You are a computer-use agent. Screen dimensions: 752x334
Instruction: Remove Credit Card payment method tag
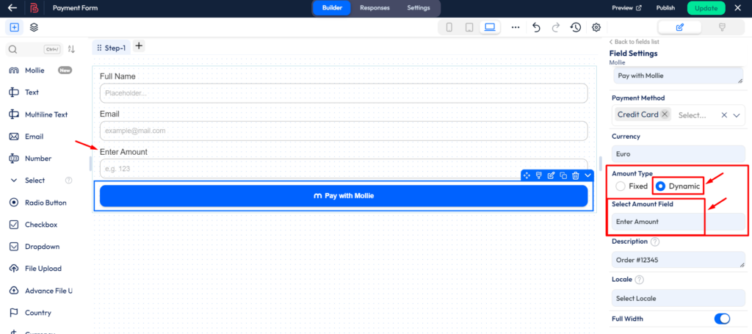click(x=665, y=115)
